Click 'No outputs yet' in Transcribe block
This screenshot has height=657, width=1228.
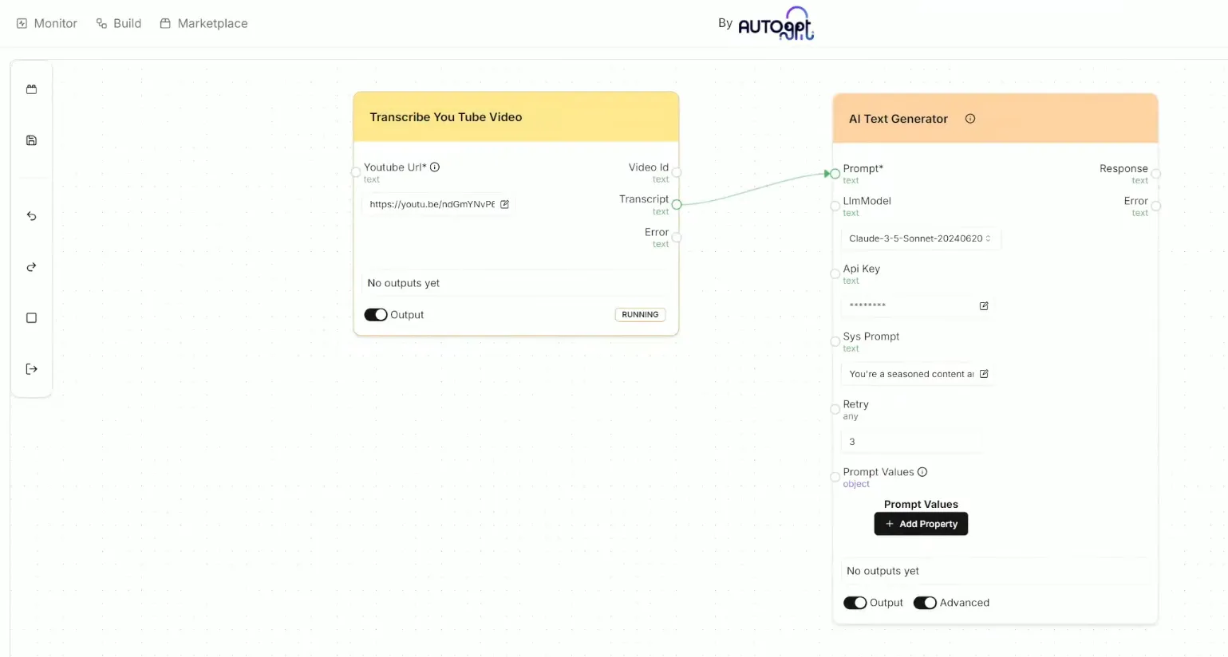coord(404,283)
